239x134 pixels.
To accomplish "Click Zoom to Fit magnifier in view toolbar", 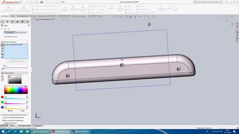I will pos(114,16).
